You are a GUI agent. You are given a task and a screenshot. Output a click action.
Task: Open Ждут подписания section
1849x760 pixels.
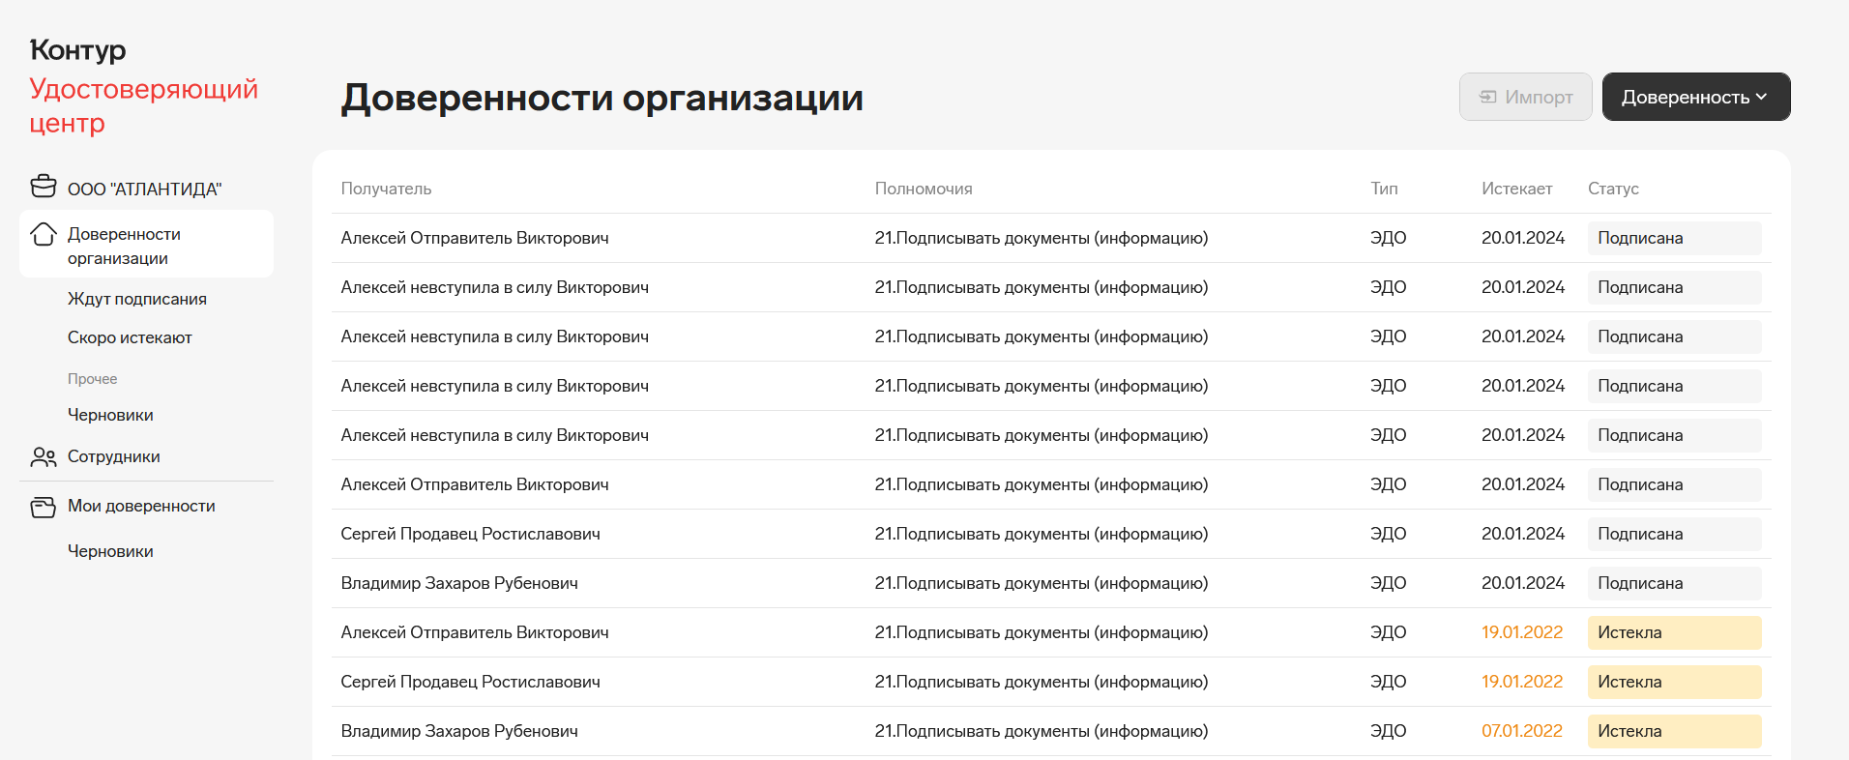click(136, 299)
